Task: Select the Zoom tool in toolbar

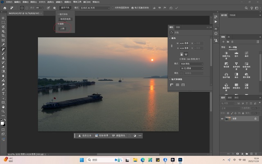Action: coord(3,111)
